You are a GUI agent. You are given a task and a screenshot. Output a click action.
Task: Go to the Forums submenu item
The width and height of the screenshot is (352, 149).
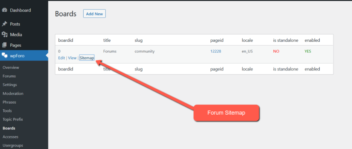pos(9,76)
